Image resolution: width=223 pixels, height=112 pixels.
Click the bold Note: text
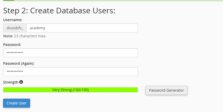pos(8,36)
